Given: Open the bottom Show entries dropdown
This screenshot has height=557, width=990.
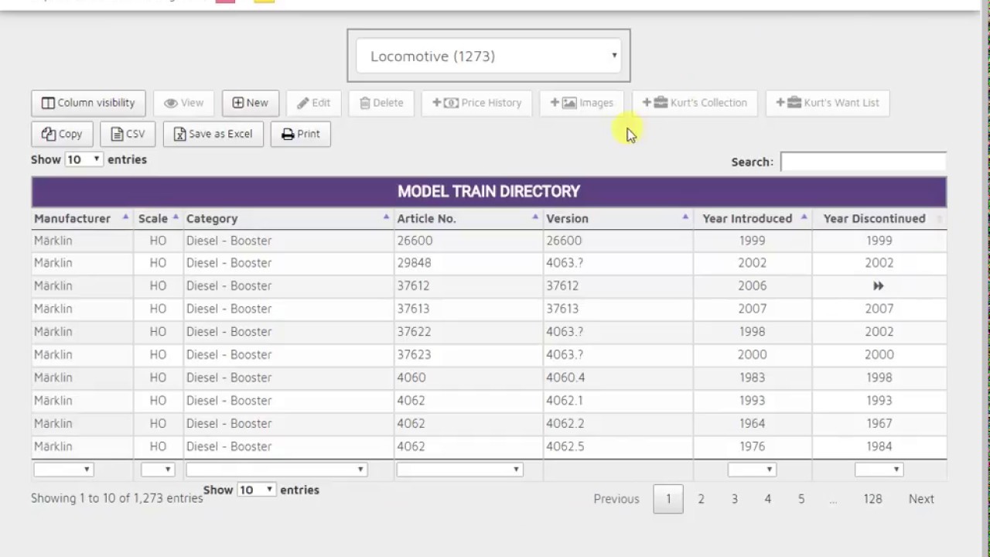Looking at the screenshot, I should tap(257, 490).
